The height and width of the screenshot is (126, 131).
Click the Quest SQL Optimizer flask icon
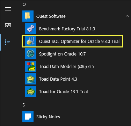(x=31, y=41)
